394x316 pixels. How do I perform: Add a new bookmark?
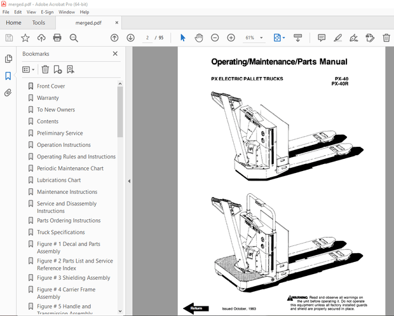point(58,69)
